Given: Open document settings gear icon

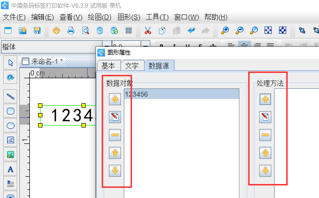Looking at the screenshot, I should (56, 30).
